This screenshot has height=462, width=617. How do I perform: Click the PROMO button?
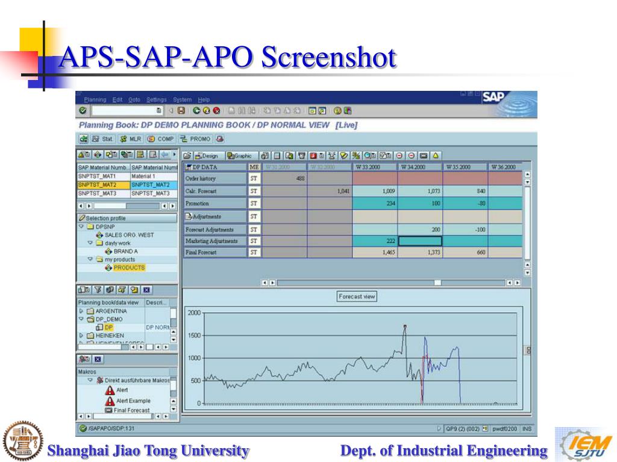pos(195,139)
